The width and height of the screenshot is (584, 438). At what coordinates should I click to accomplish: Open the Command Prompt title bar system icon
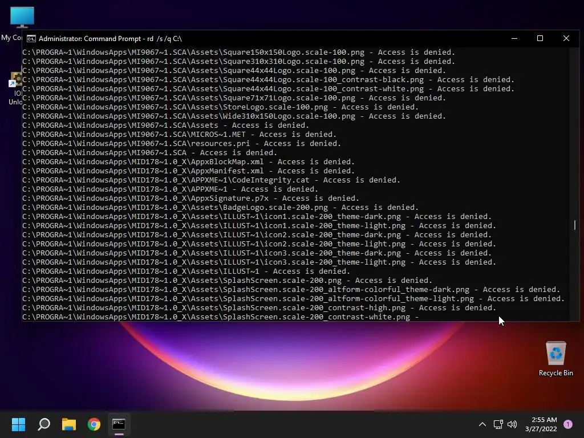31,39
